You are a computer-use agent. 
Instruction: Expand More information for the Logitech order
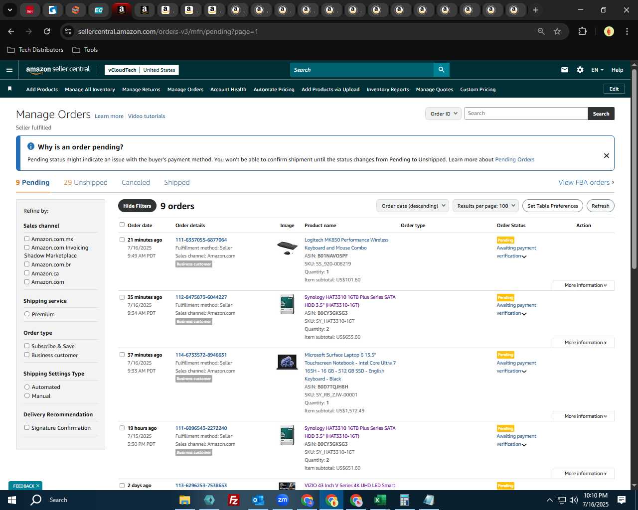tap(584, 285)
